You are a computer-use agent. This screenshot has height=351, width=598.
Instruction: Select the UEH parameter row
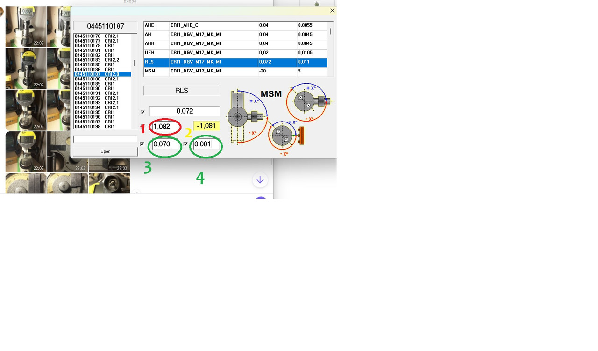click(x=235, y=53)
